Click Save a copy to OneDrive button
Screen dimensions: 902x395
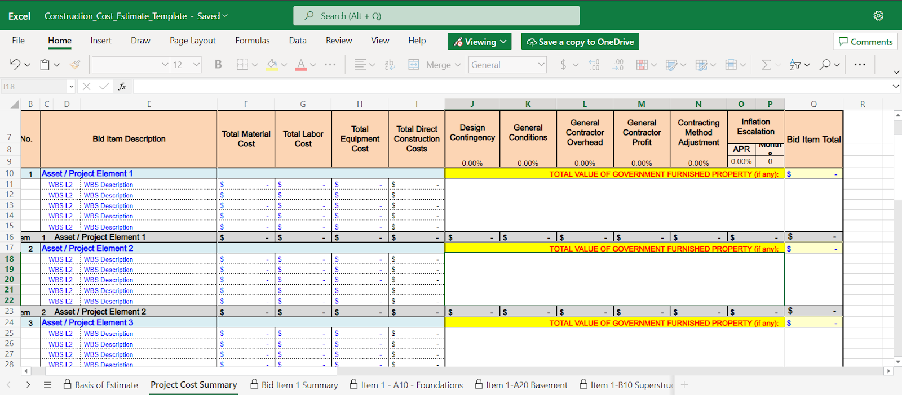point(580,42)
